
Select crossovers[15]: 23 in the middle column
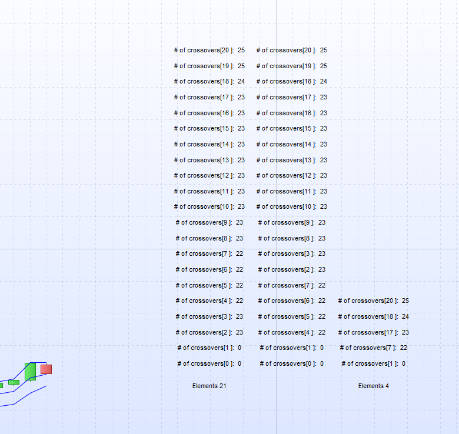(291, 128)
